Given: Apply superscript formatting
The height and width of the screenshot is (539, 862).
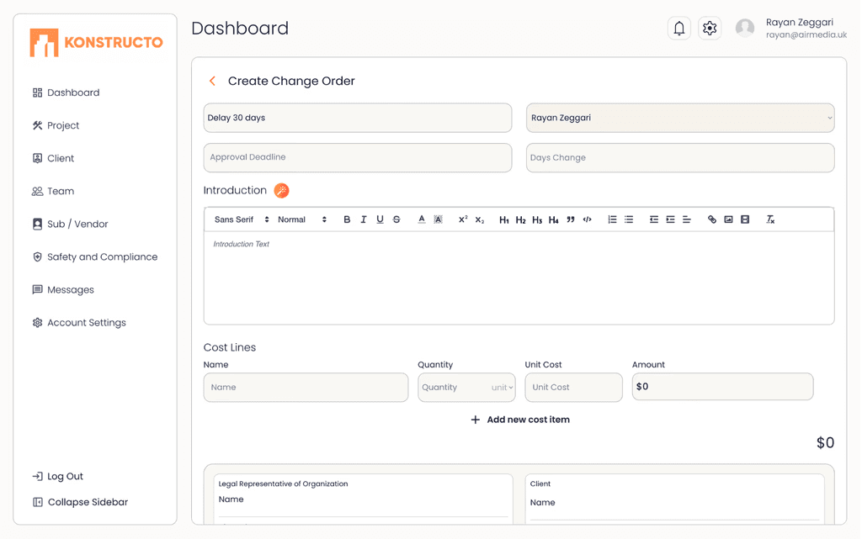Looking at the screenshot, I should [x=463, y=219].
